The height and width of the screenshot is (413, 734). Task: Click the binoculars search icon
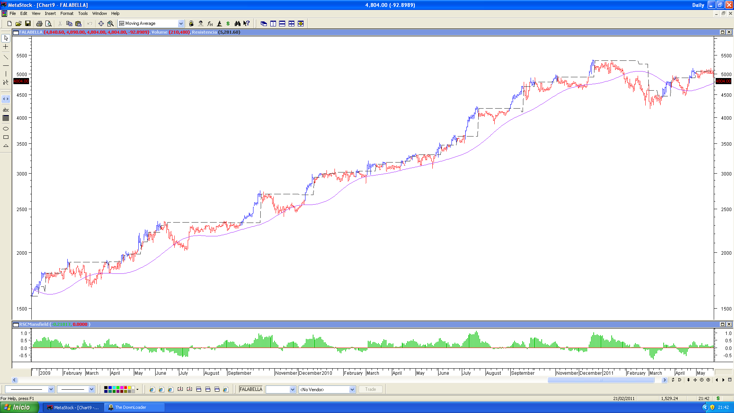click(x=237, y=24)
